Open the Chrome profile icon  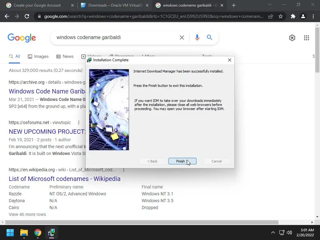point(303,16)
